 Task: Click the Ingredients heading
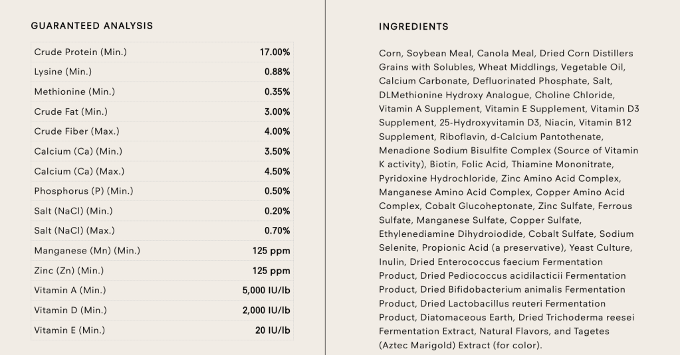click(x=413, y=27)
